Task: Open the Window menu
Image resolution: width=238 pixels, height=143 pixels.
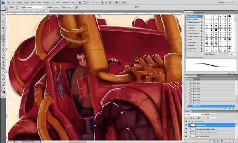Action: click(65, 2)
